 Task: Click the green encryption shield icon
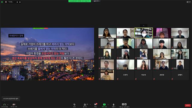(2, 2)
